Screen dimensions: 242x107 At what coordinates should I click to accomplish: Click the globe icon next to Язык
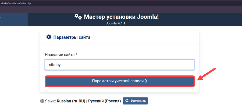42,101
